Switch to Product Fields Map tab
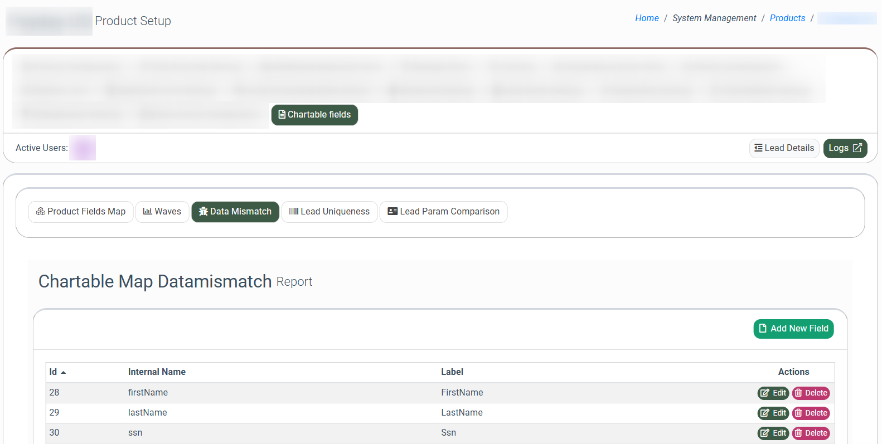This screenshot has height=444, width=882. tap(81, 212)
